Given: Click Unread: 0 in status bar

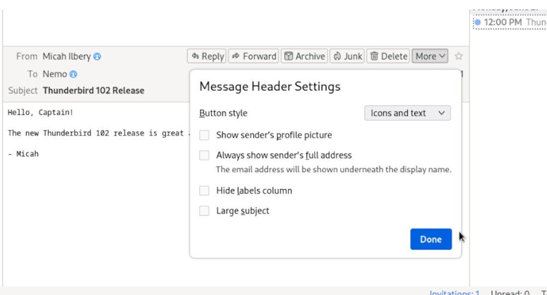Looking at the screenshot, I should (510, 293).
